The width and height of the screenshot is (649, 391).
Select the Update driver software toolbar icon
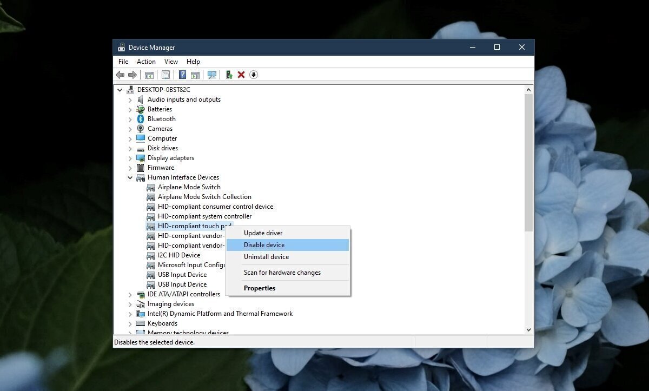(228, 75)
